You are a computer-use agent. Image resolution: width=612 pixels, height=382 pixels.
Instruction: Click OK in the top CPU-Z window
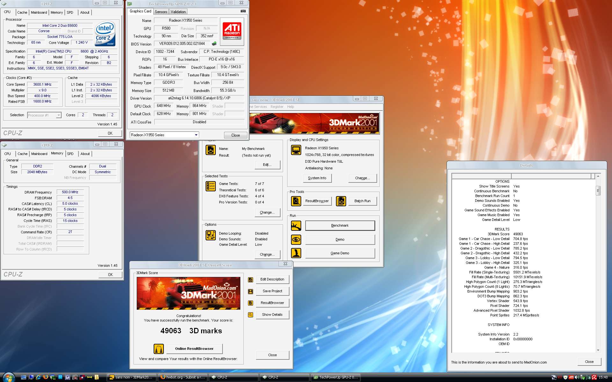tap(110, 133)
